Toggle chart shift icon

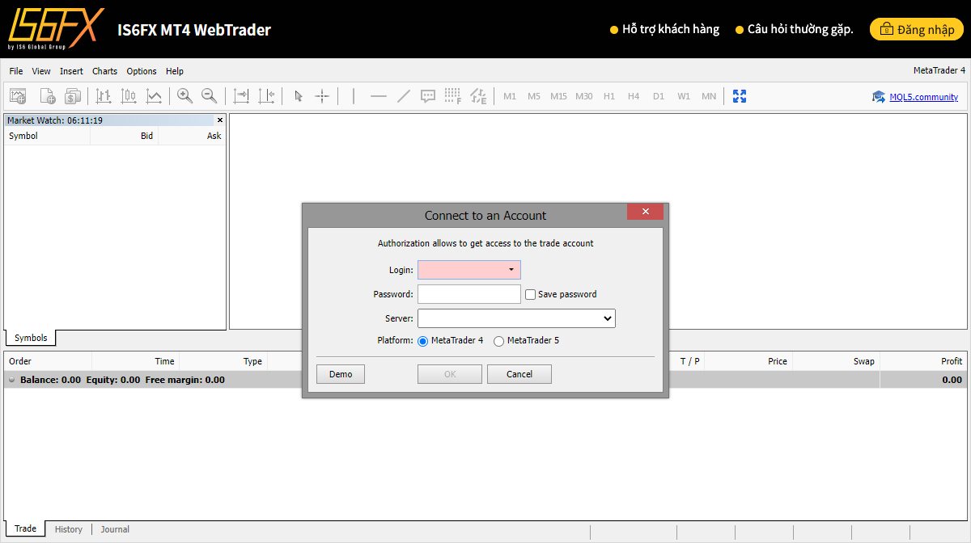click(266, 96)
